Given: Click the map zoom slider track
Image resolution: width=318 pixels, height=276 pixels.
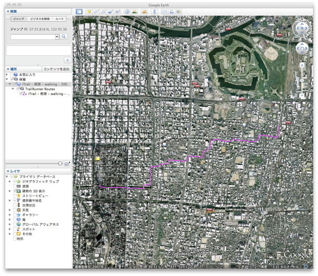Looking at the screenshot, I should click(x=302, y=81).
